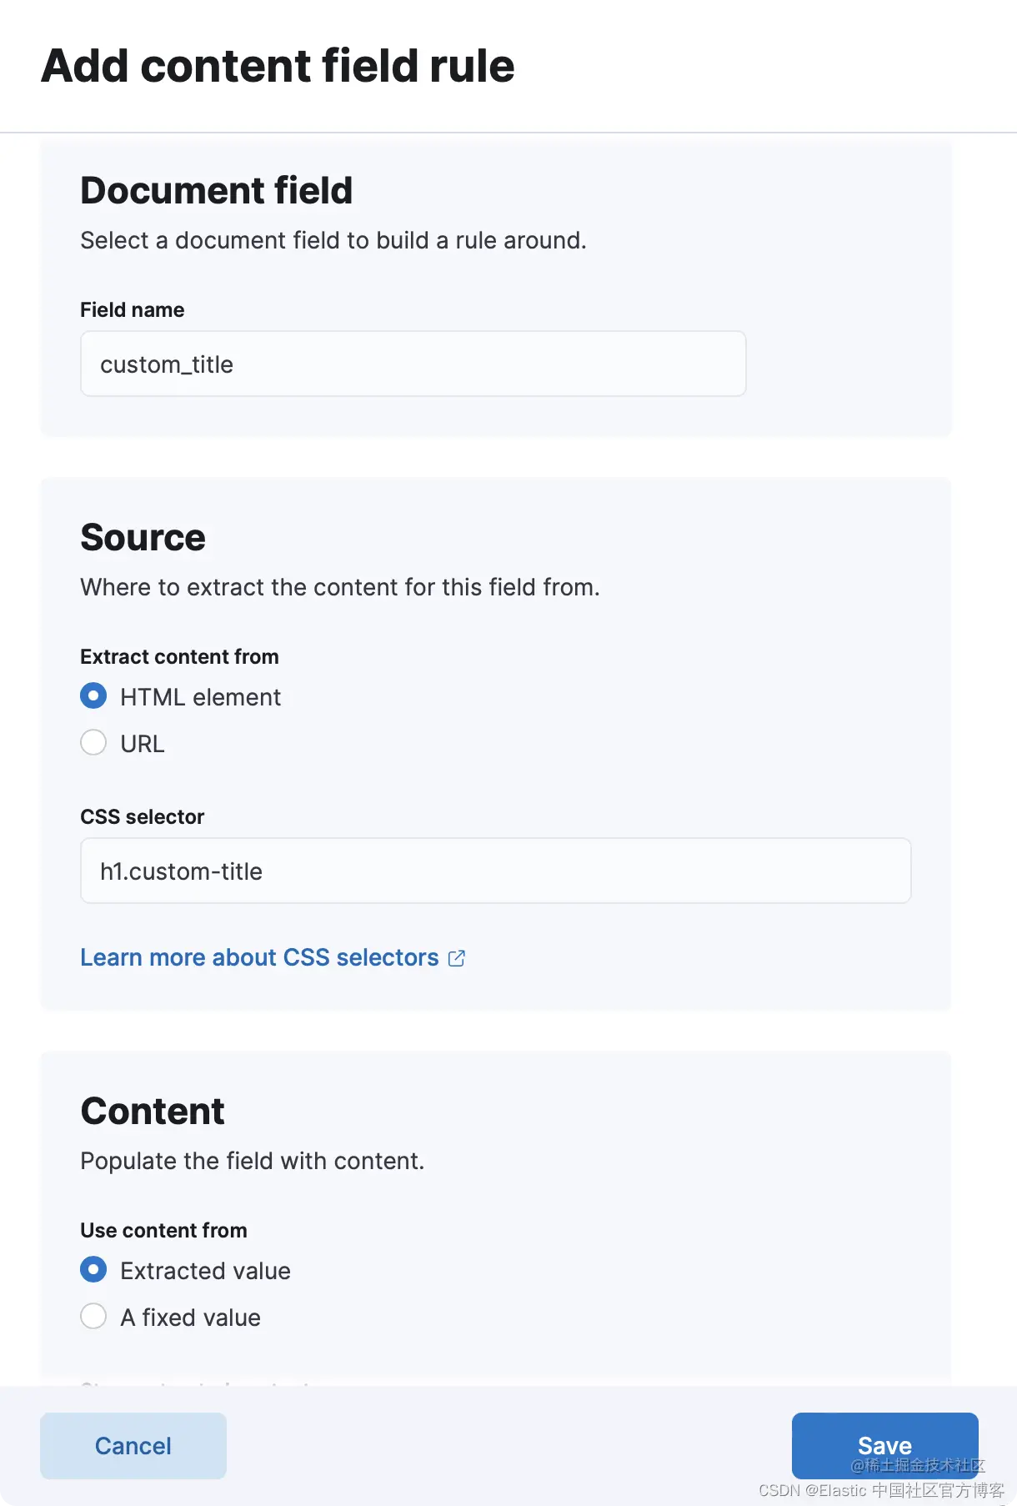1017x1506 pixels.
Task: Open Learn more about CSS selectors link
Action: pyautogui.click(x=259, y=958)
